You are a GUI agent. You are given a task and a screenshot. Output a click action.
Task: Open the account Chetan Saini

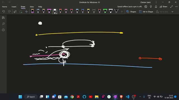[x=145, y=2]
